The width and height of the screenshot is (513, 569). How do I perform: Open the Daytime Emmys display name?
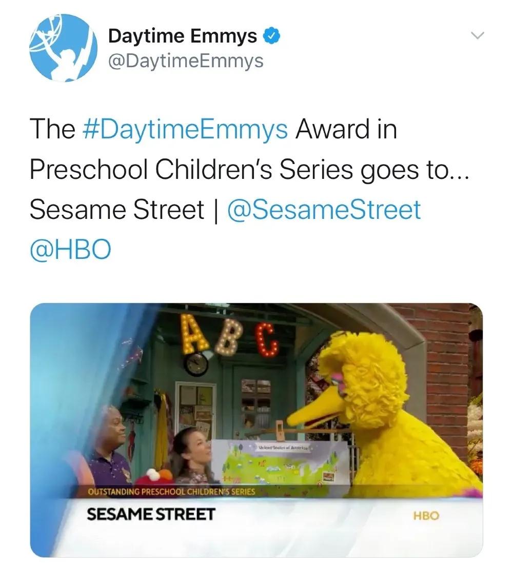click(182, 35)
